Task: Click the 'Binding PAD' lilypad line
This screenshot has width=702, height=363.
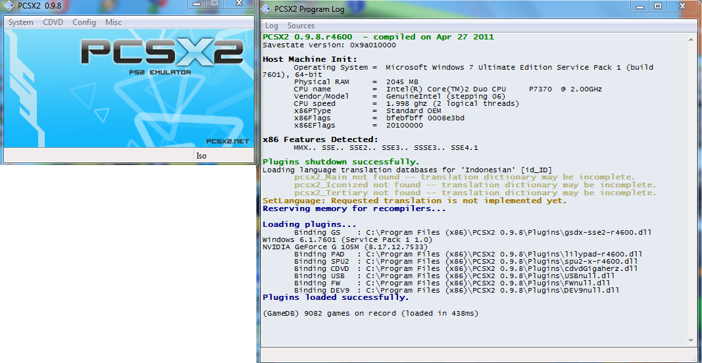Action: pos(468,254)
